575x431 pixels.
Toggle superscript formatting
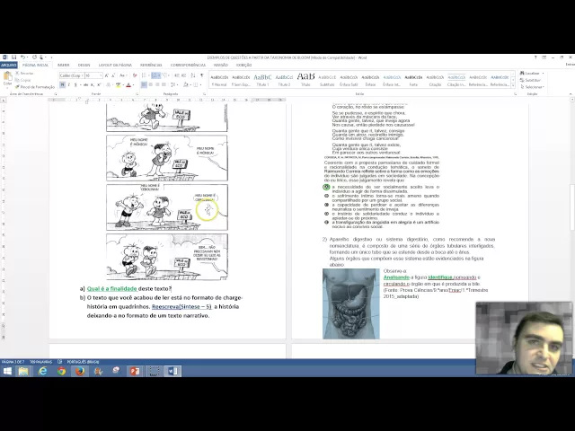click(99, 84)
